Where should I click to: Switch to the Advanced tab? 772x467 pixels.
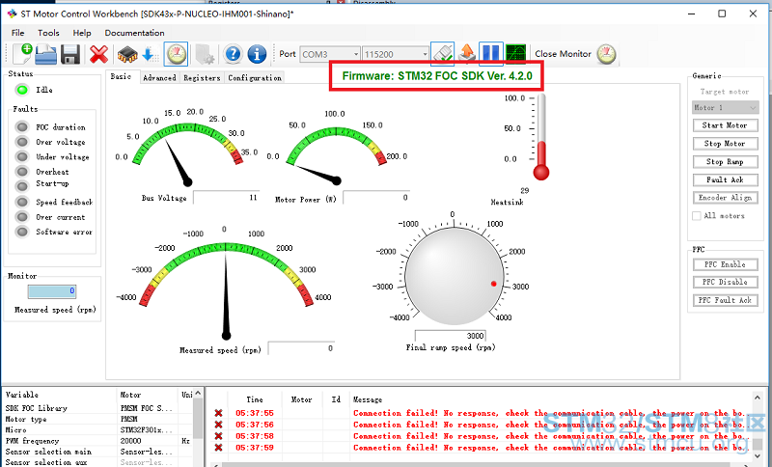[x=159, y=78]
